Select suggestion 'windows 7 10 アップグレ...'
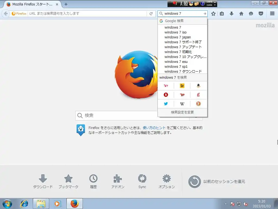The width and height of the screenshot is (278, 209). pyautogui.click(x=182, y=57)
